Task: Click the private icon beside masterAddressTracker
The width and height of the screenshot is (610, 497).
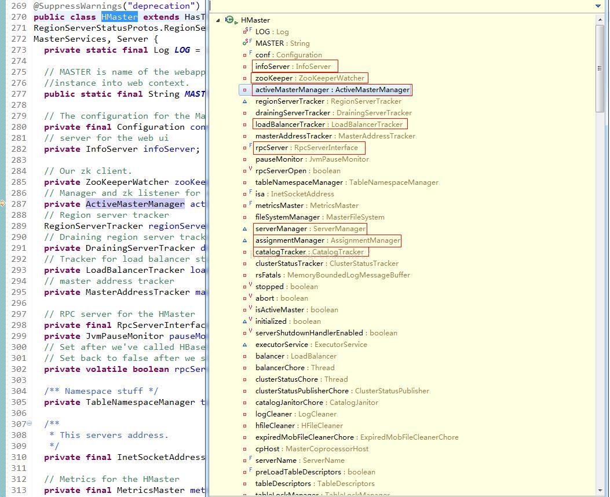Action: pyautogui.click(x=244, y=137)
